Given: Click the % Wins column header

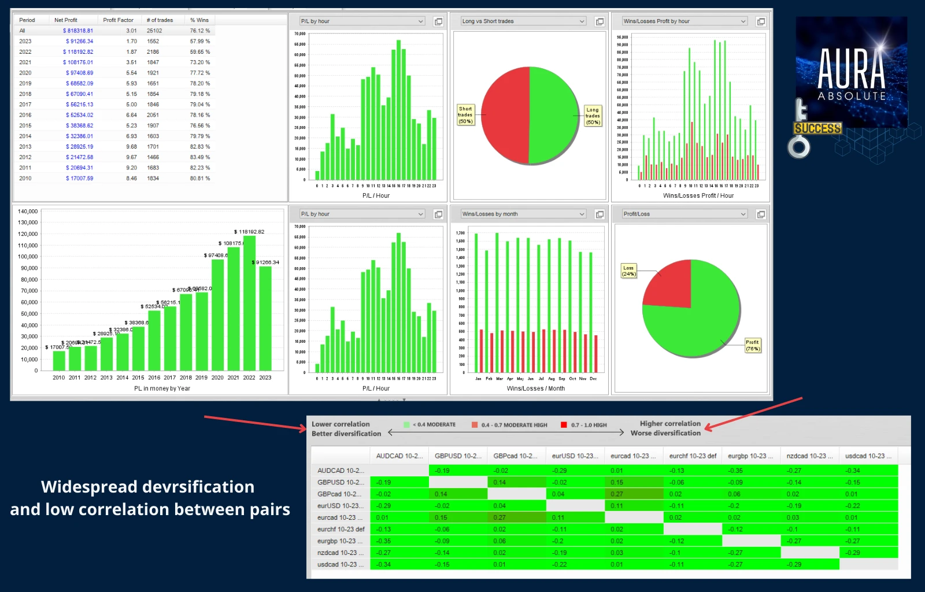Looking at the screenshot, I should click(199, 20).
